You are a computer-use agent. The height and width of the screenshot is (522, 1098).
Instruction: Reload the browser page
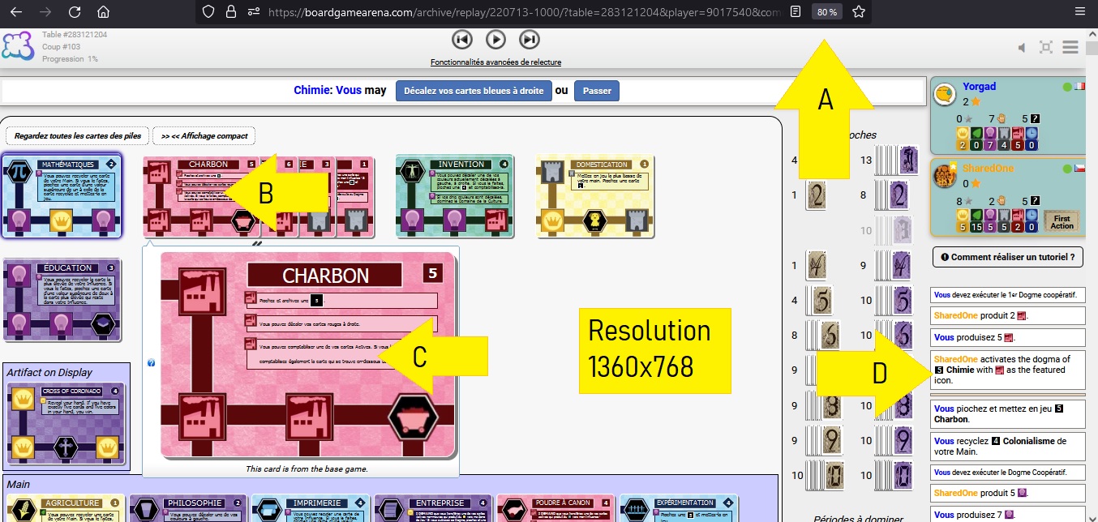click(x=75, y=12)
